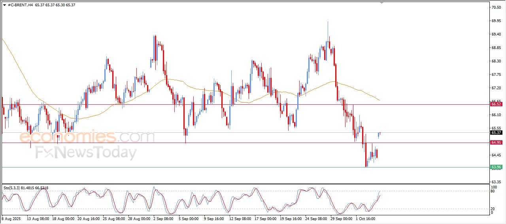Image resolution: width=506 pixels, height=224 pixels.
Task: Select the green horizontal support line
Action: pos(237,167)
